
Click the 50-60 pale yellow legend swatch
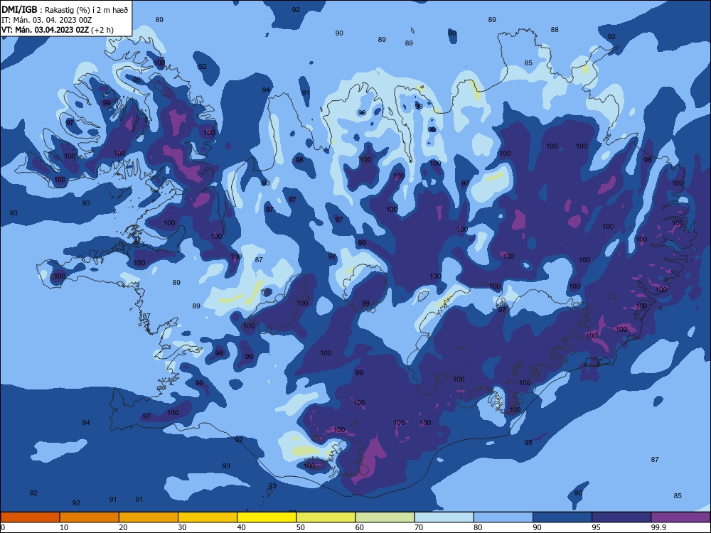coord(326,517)
